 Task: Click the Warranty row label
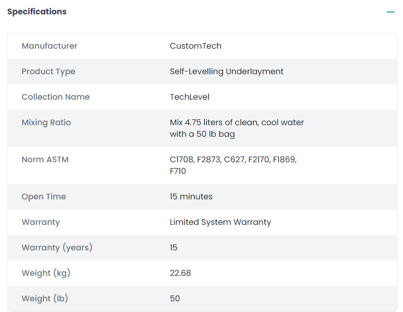(41, 222)
